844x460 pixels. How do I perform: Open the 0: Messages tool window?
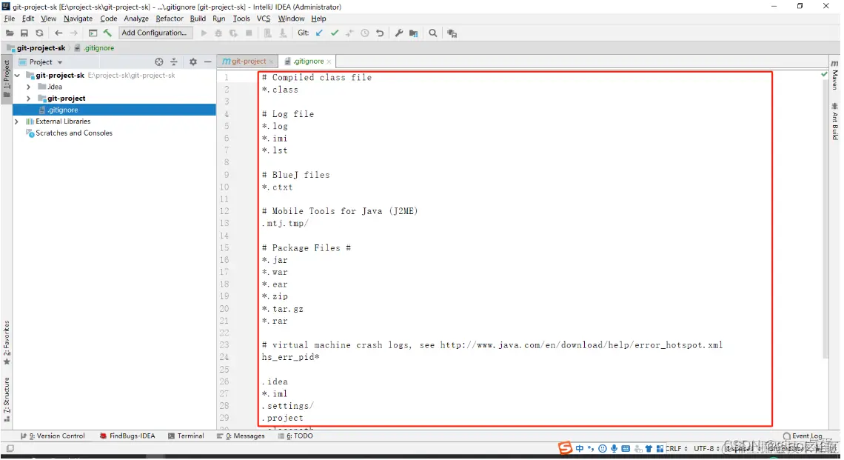point(241,436)
